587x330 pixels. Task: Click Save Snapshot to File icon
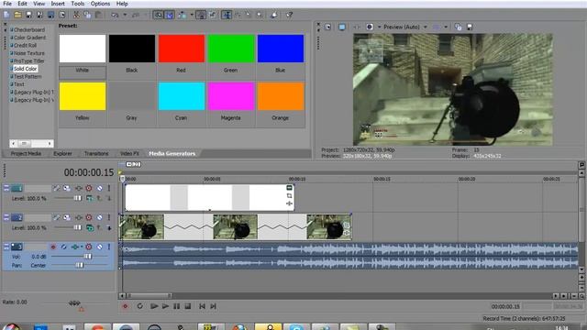[x=469, y=27]
